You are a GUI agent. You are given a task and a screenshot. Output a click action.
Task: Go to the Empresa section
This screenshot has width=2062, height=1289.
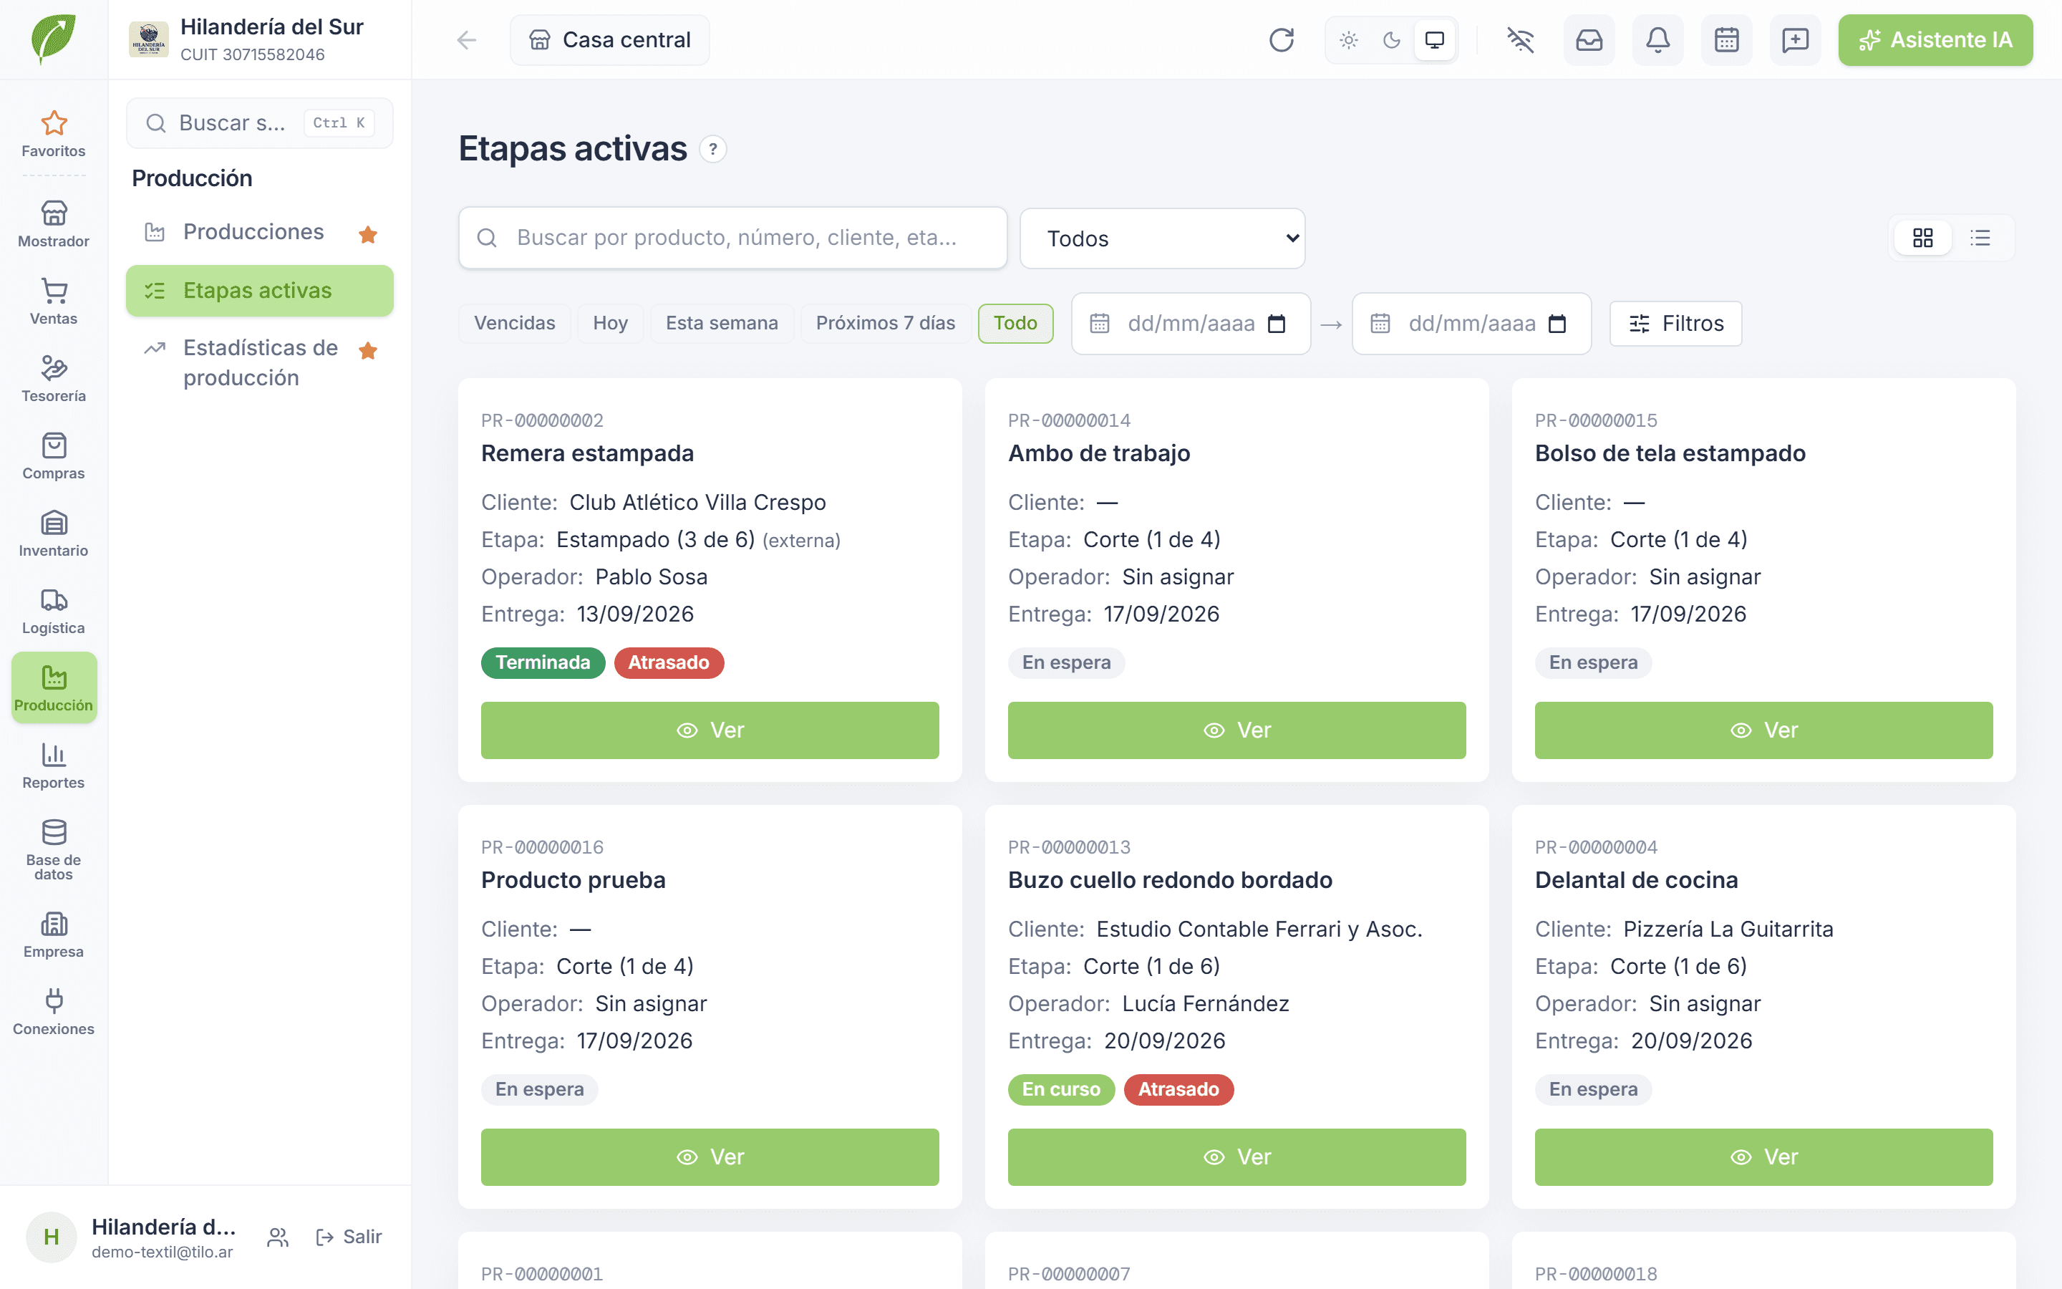pyautogui.click(x=54, y=935)
